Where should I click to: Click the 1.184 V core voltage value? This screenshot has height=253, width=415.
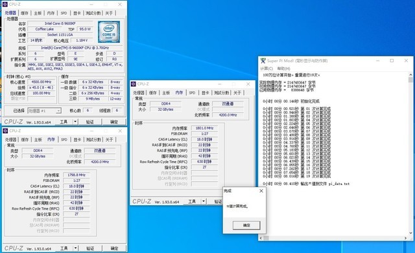[x=82, y=40]
